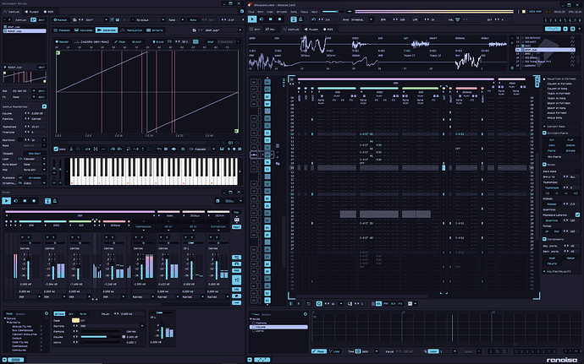Switch to Modulation tab in Instrument Editor
The width and height of the screenshot is (584, 364).
132,30
